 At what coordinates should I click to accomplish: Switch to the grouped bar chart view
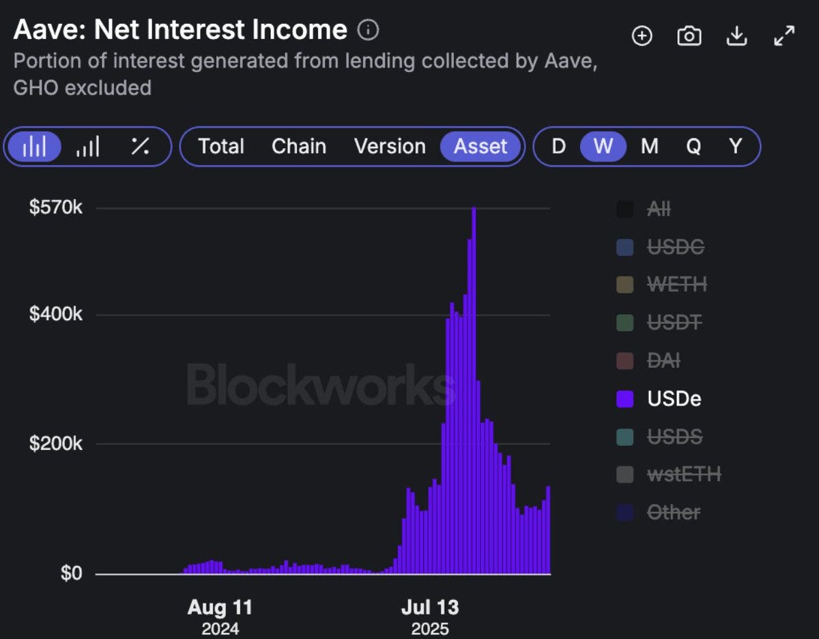pyautogui.click(x=87, y=146)
